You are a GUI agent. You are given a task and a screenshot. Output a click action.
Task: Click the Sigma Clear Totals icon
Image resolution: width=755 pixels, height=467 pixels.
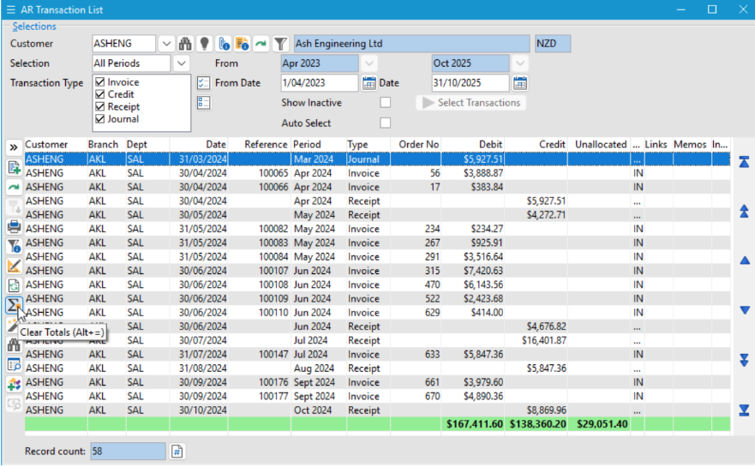coord(14,305)
